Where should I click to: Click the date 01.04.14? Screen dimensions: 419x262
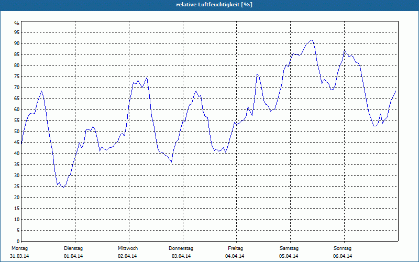pos(73,256)
